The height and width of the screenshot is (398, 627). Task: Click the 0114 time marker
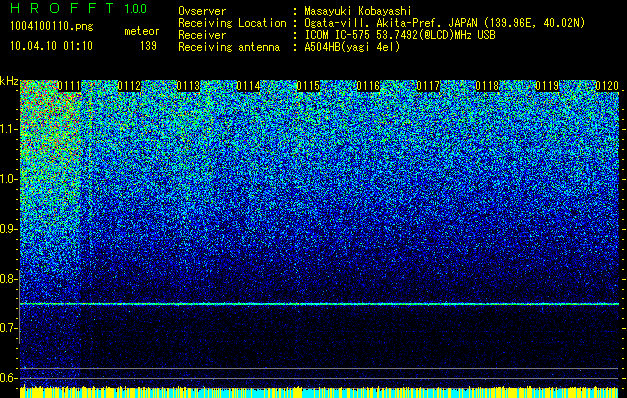[x=248, y=86]
